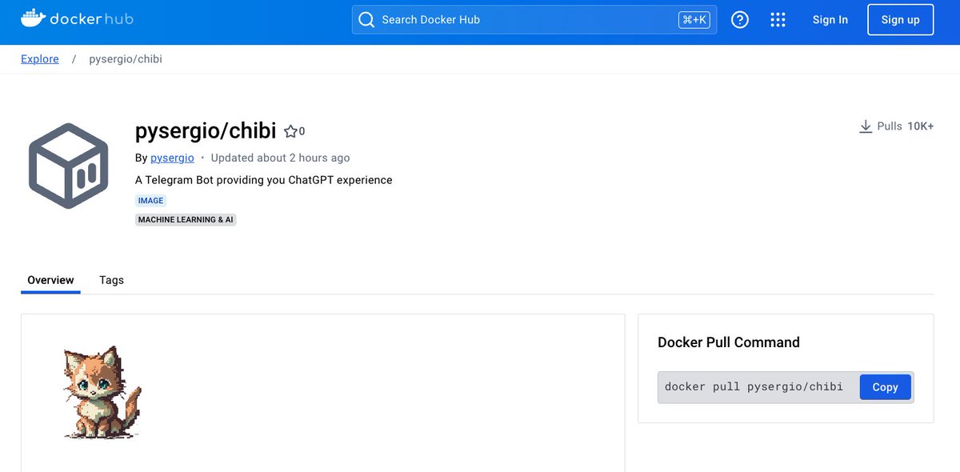Screen dimensions: 960x472
Task: Open the Explore breadcrumb link
Action: pyautogui.click(x=39, y=58)
